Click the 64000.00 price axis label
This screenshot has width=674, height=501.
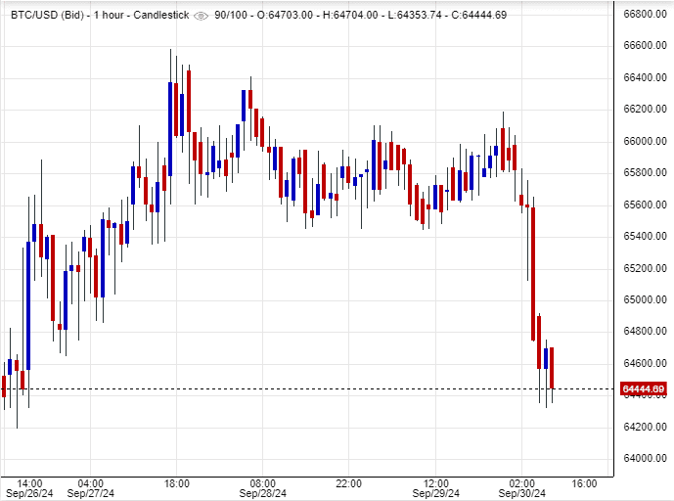(644, 458)
